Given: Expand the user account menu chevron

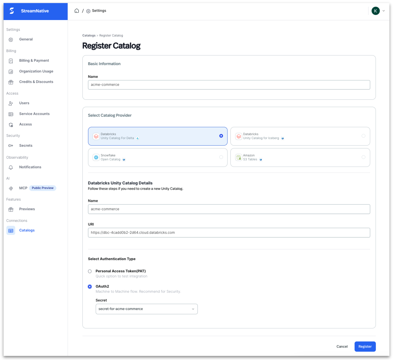Looking at the screenshot, I should (384, 11).
